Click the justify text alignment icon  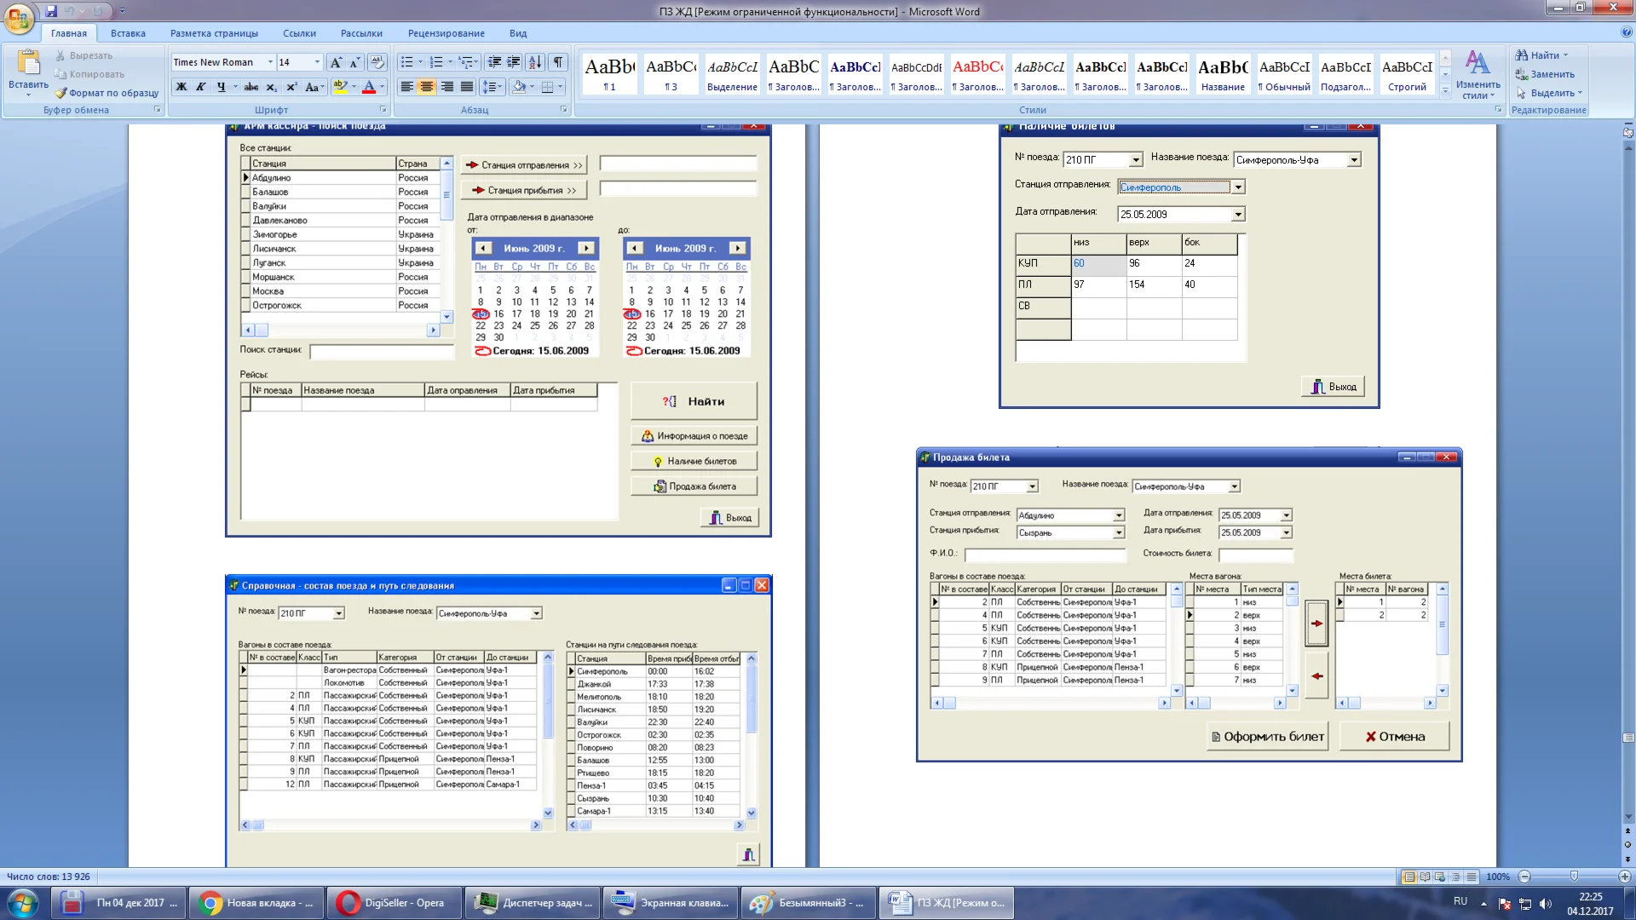point(467,87)
